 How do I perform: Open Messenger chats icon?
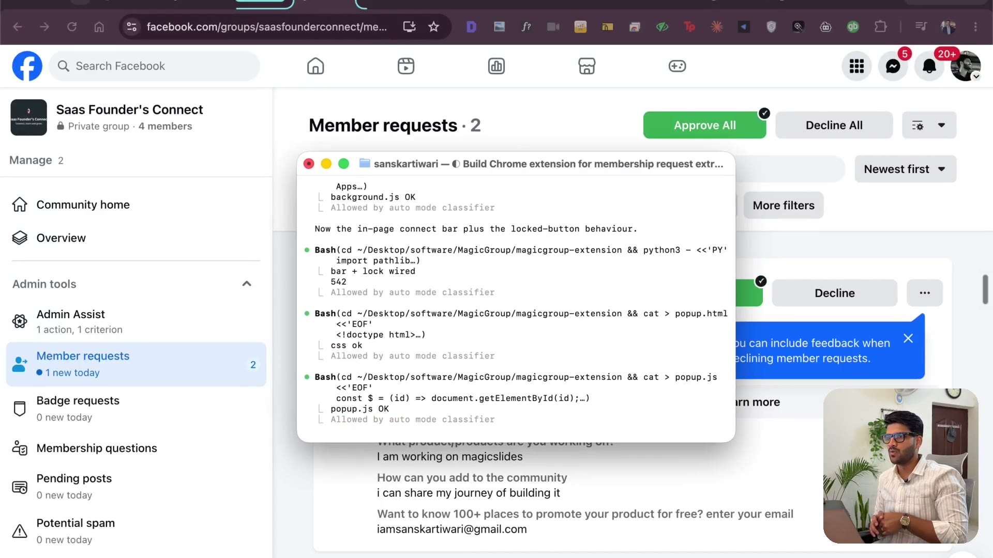pyautogui.click(x=893, y=66)
